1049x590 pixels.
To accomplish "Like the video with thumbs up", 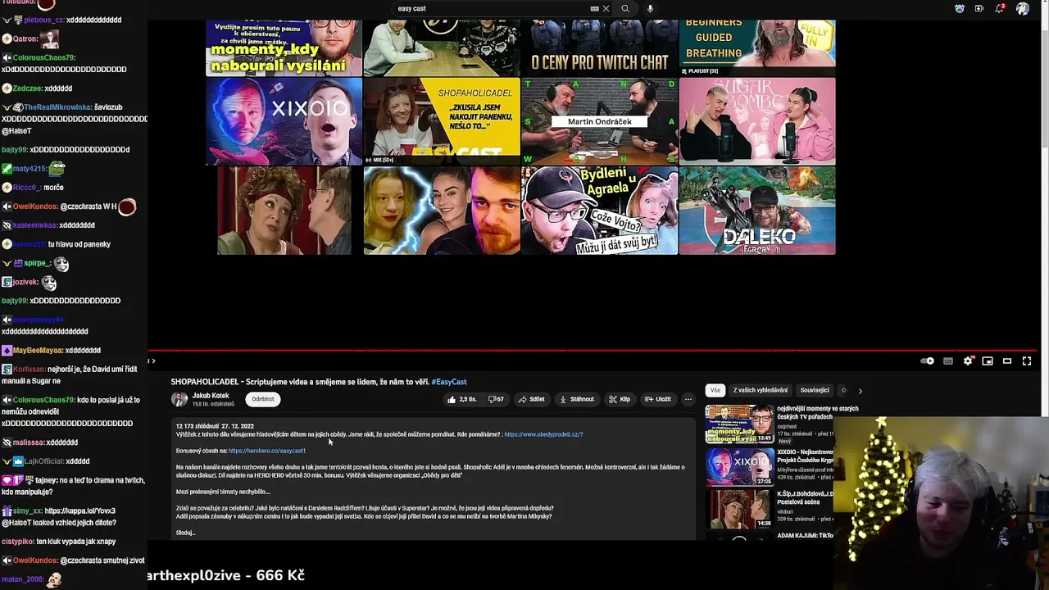I will click(462, 399).
